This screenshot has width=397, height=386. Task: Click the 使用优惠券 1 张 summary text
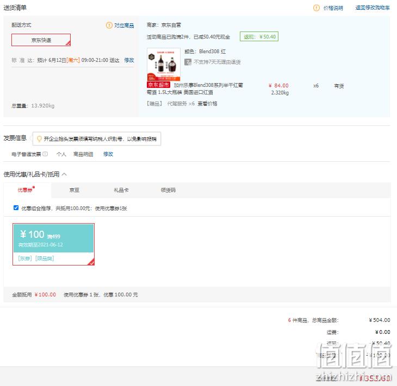click(101, 295)
